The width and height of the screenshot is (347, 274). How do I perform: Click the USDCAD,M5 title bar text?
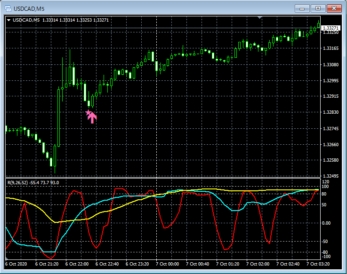pyautogui.click(x=29, y=8)
